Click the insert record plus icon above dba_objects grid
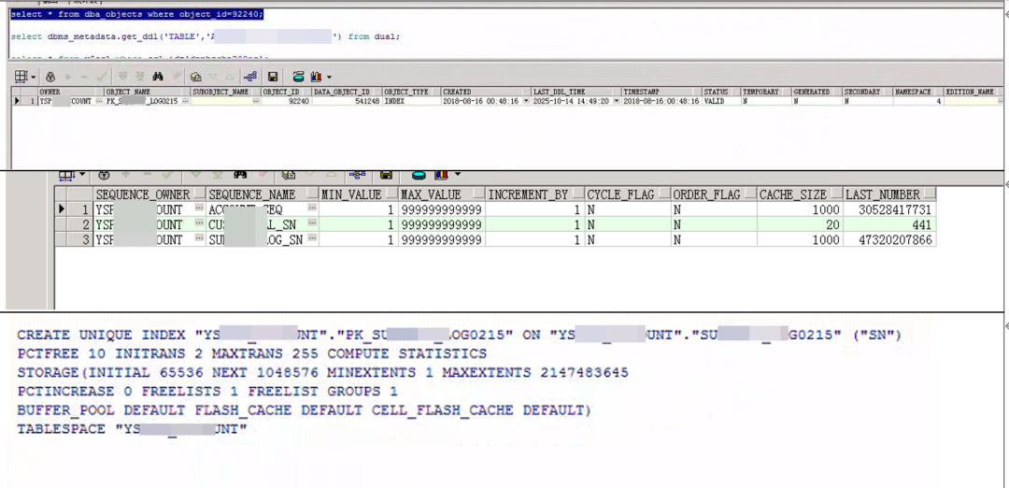 [67, 78]
